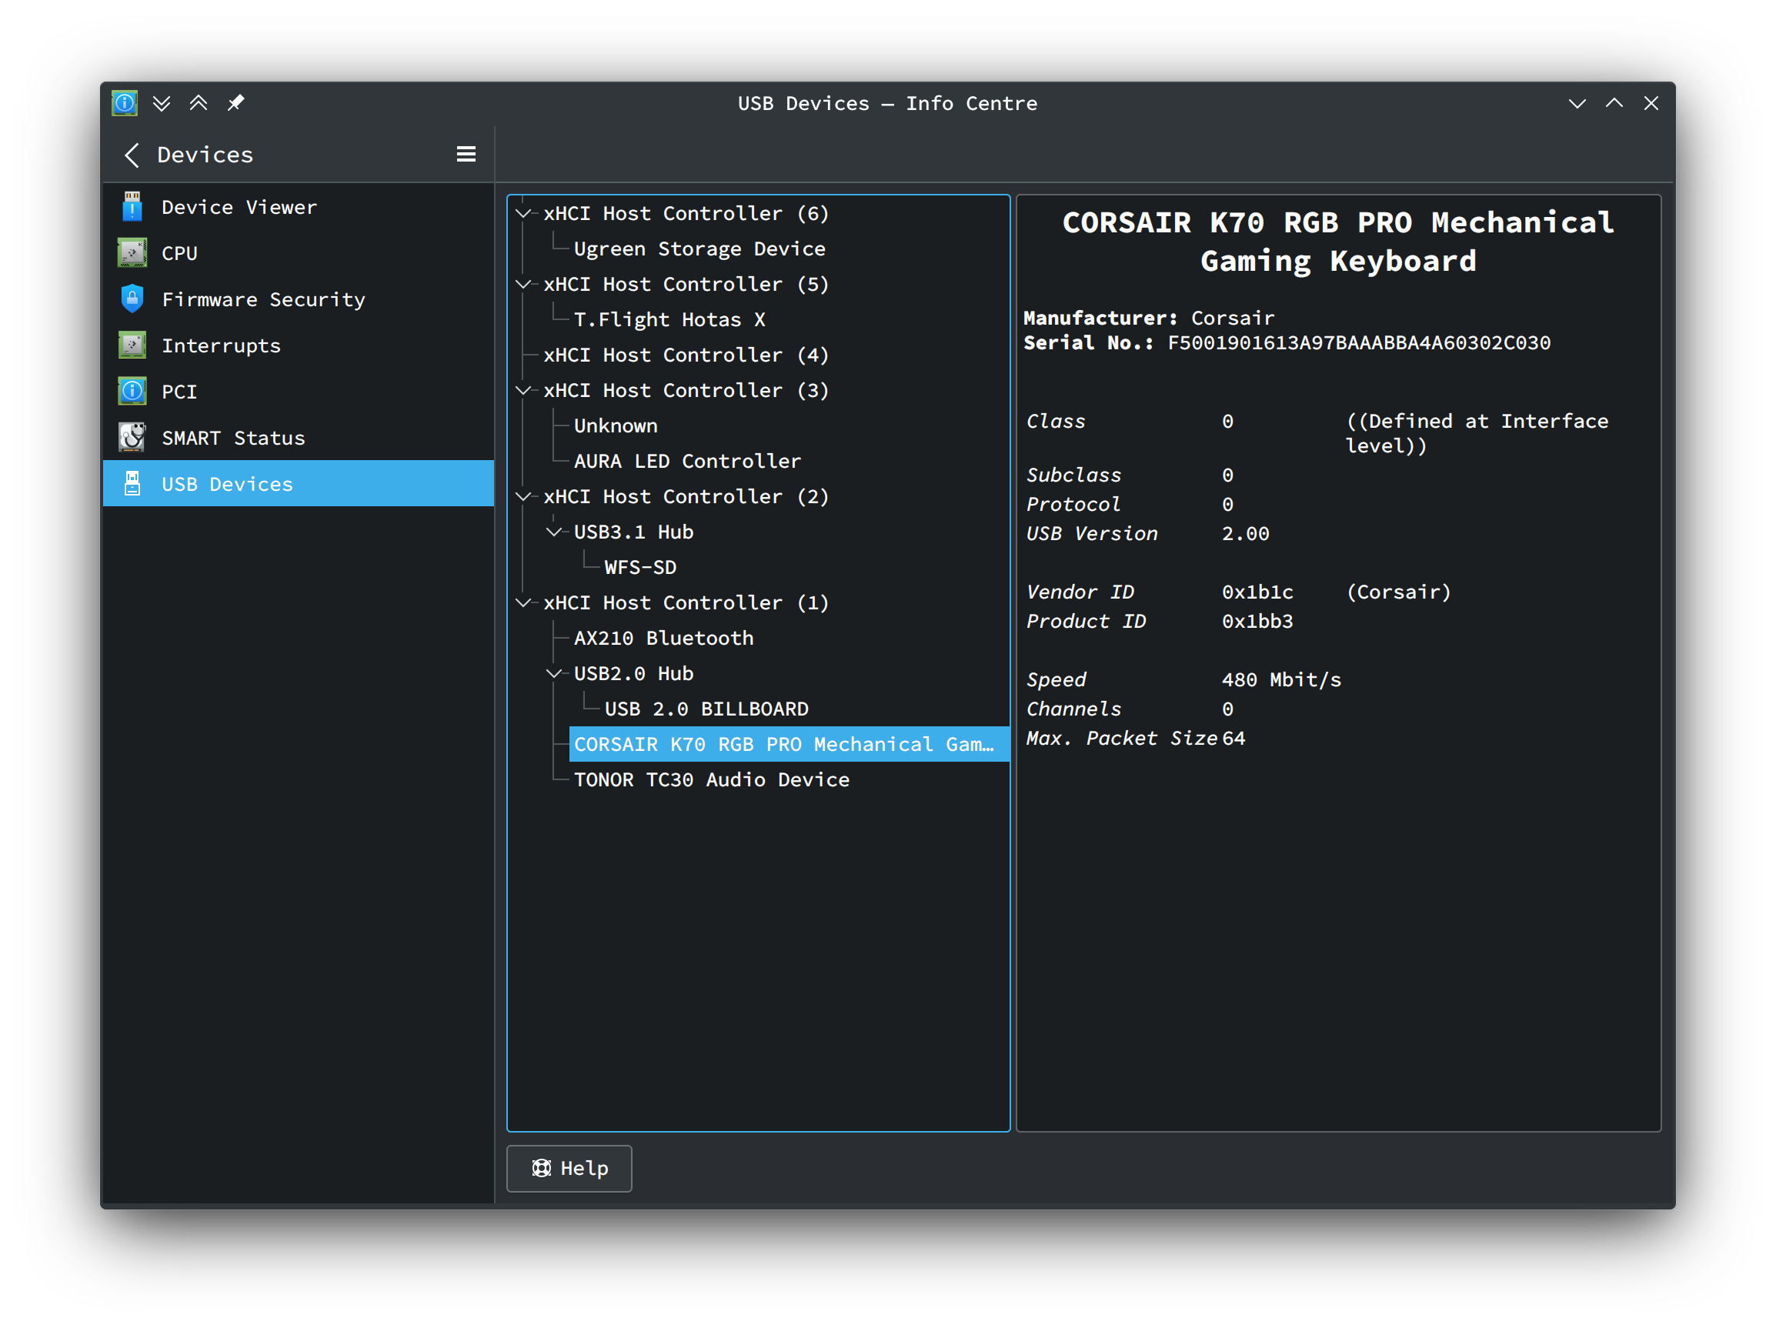The width and height of the screenshot is (1776, 1328).
Task: Open Firmware Security shield icon
Action: tap(132, 299)
